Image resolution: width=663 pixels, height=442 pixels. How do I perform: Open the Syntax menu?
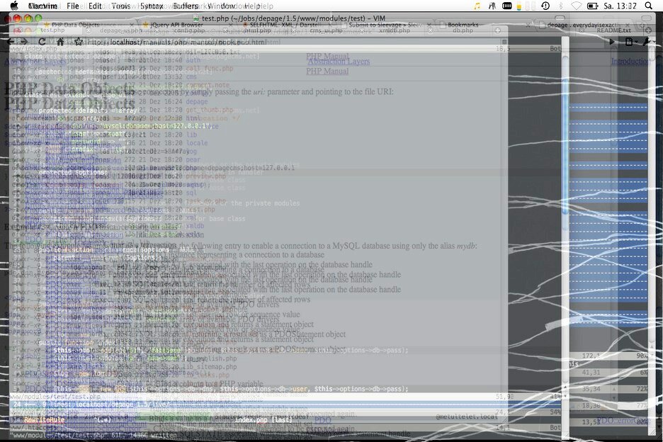pyautogui.click(x=152, y=6)
